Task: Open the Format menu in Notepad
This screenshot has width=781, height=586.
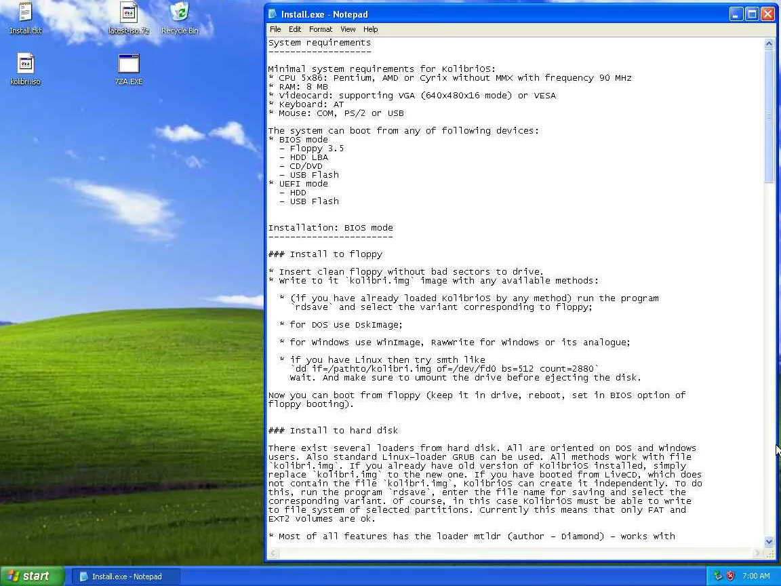Action: 320,29
